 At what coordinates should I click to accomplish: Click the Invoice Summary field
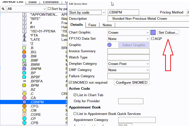[x=128, y=51]
